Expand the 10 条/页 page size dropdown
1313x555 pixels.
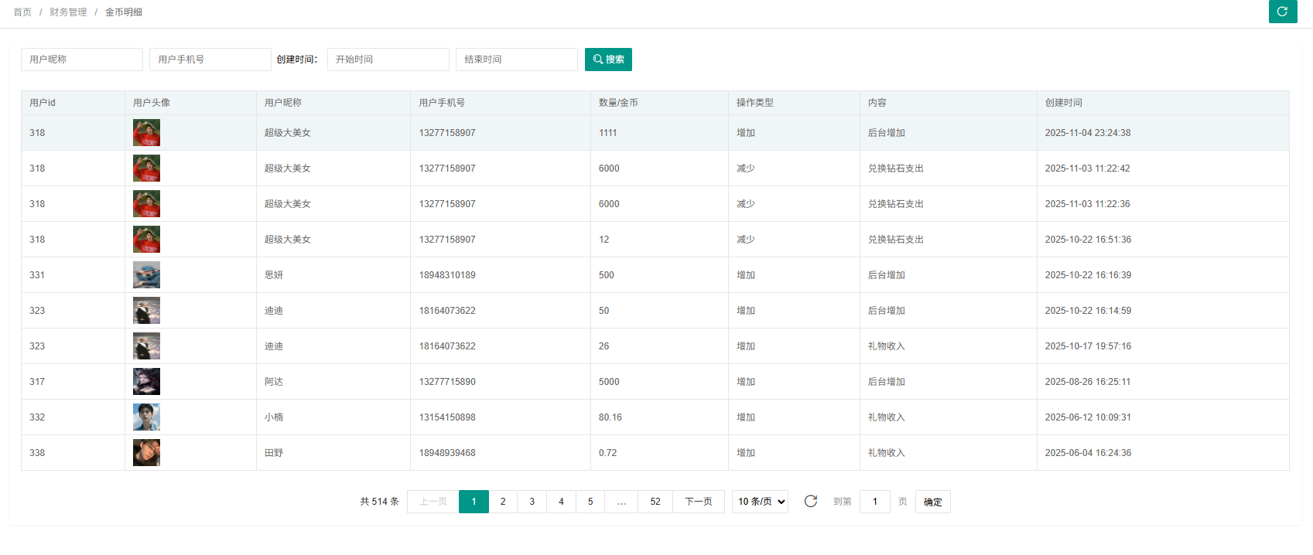tap(760, 502)
